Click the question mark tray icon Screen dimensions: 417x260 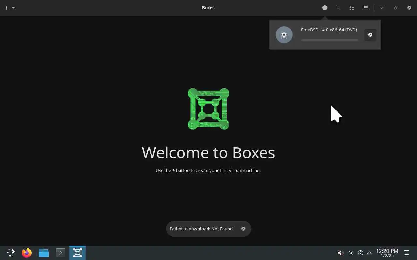361,253
